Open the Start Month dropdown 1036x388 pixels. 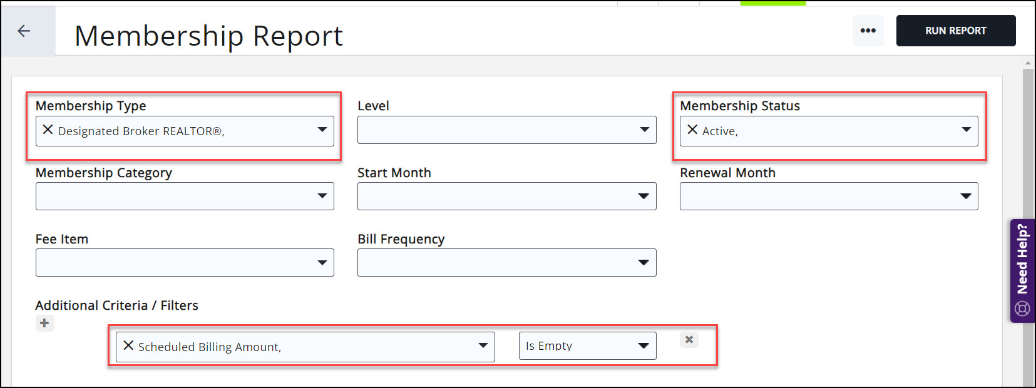[644, 196]
